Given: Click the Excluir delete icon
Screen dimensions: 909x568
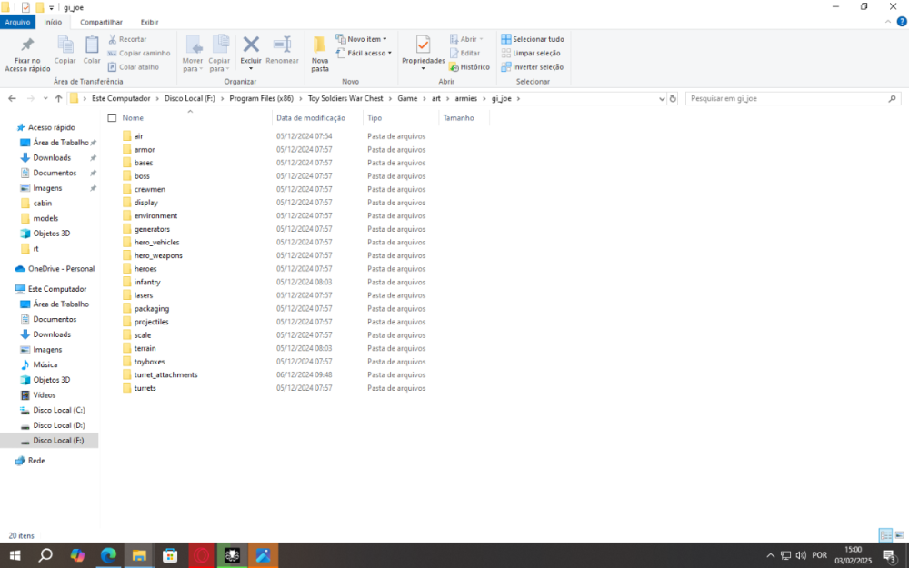Looking at the screenshot, I should tap(251, 45).
